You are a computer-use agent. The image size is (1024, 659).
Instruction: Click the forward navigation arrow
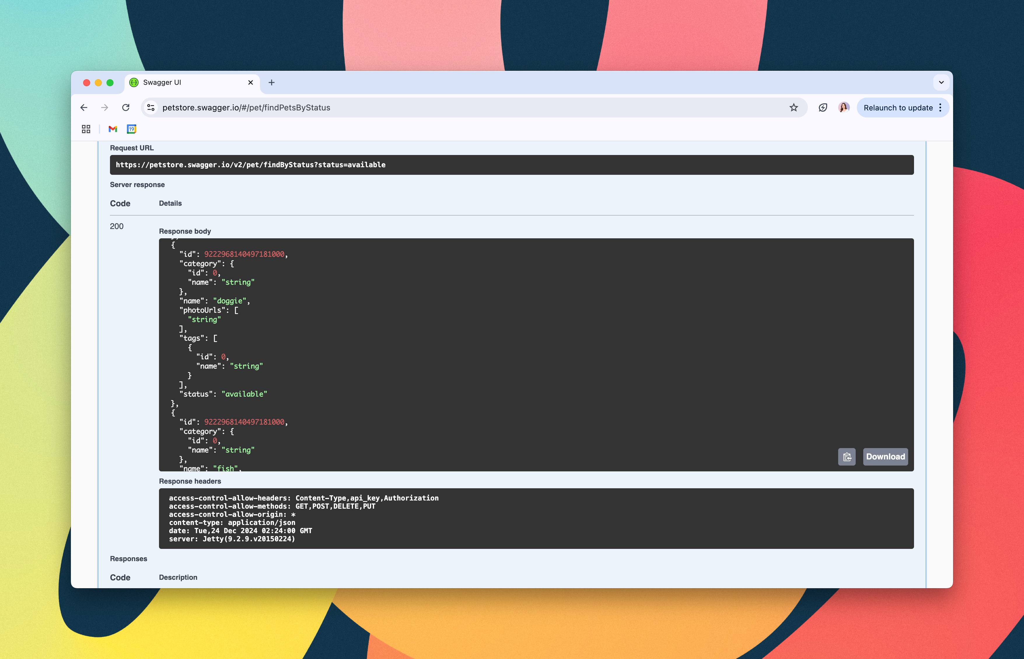point(104,108)
